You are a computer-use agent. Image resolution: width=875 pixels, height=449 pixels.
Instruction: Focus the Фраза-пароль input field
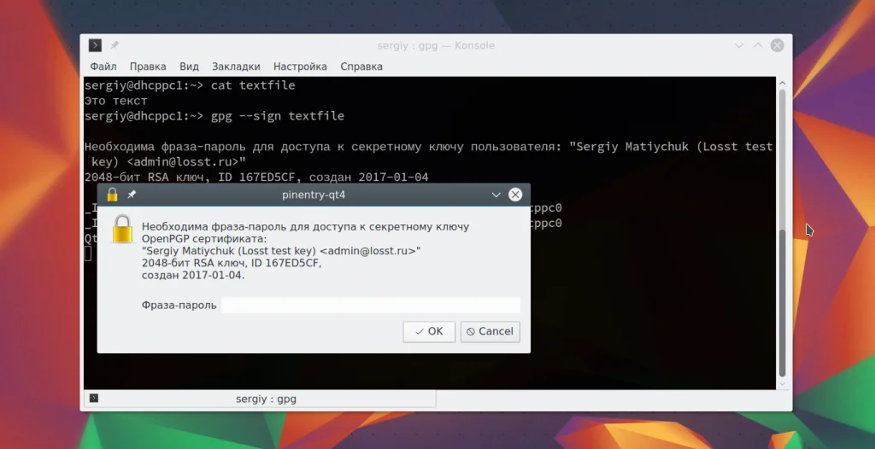point(371,305)
